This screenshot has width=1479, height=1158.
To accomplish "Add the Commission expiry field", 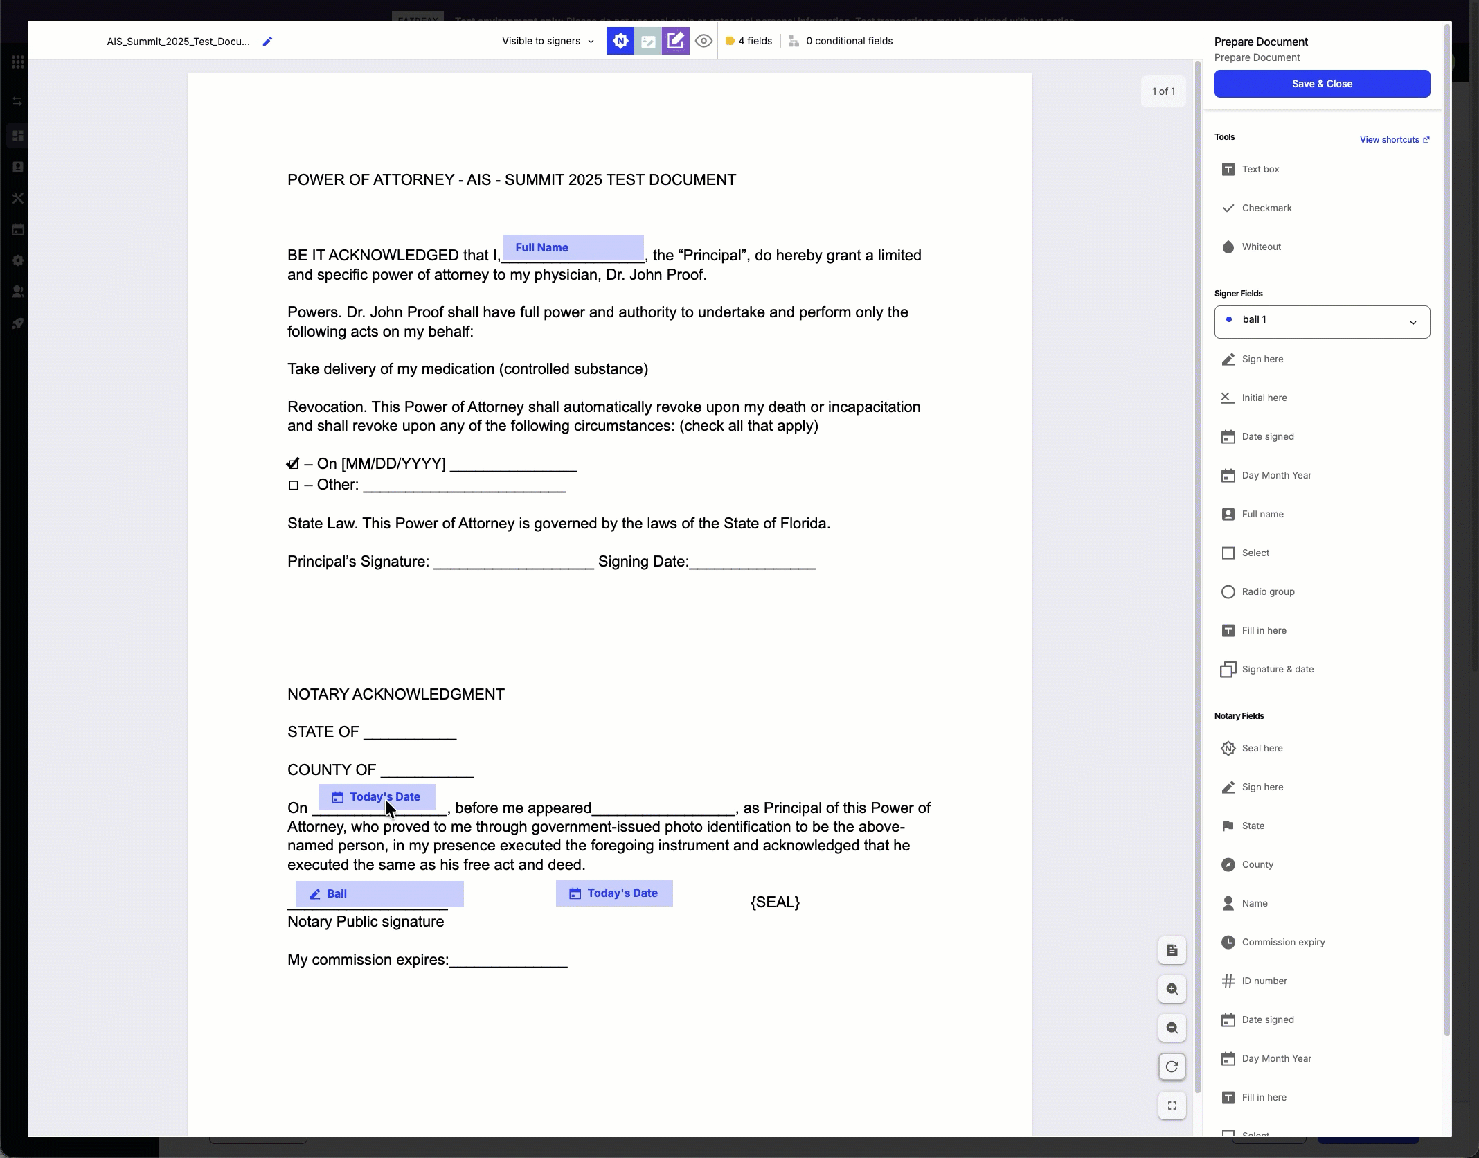I will [1322, 942].
